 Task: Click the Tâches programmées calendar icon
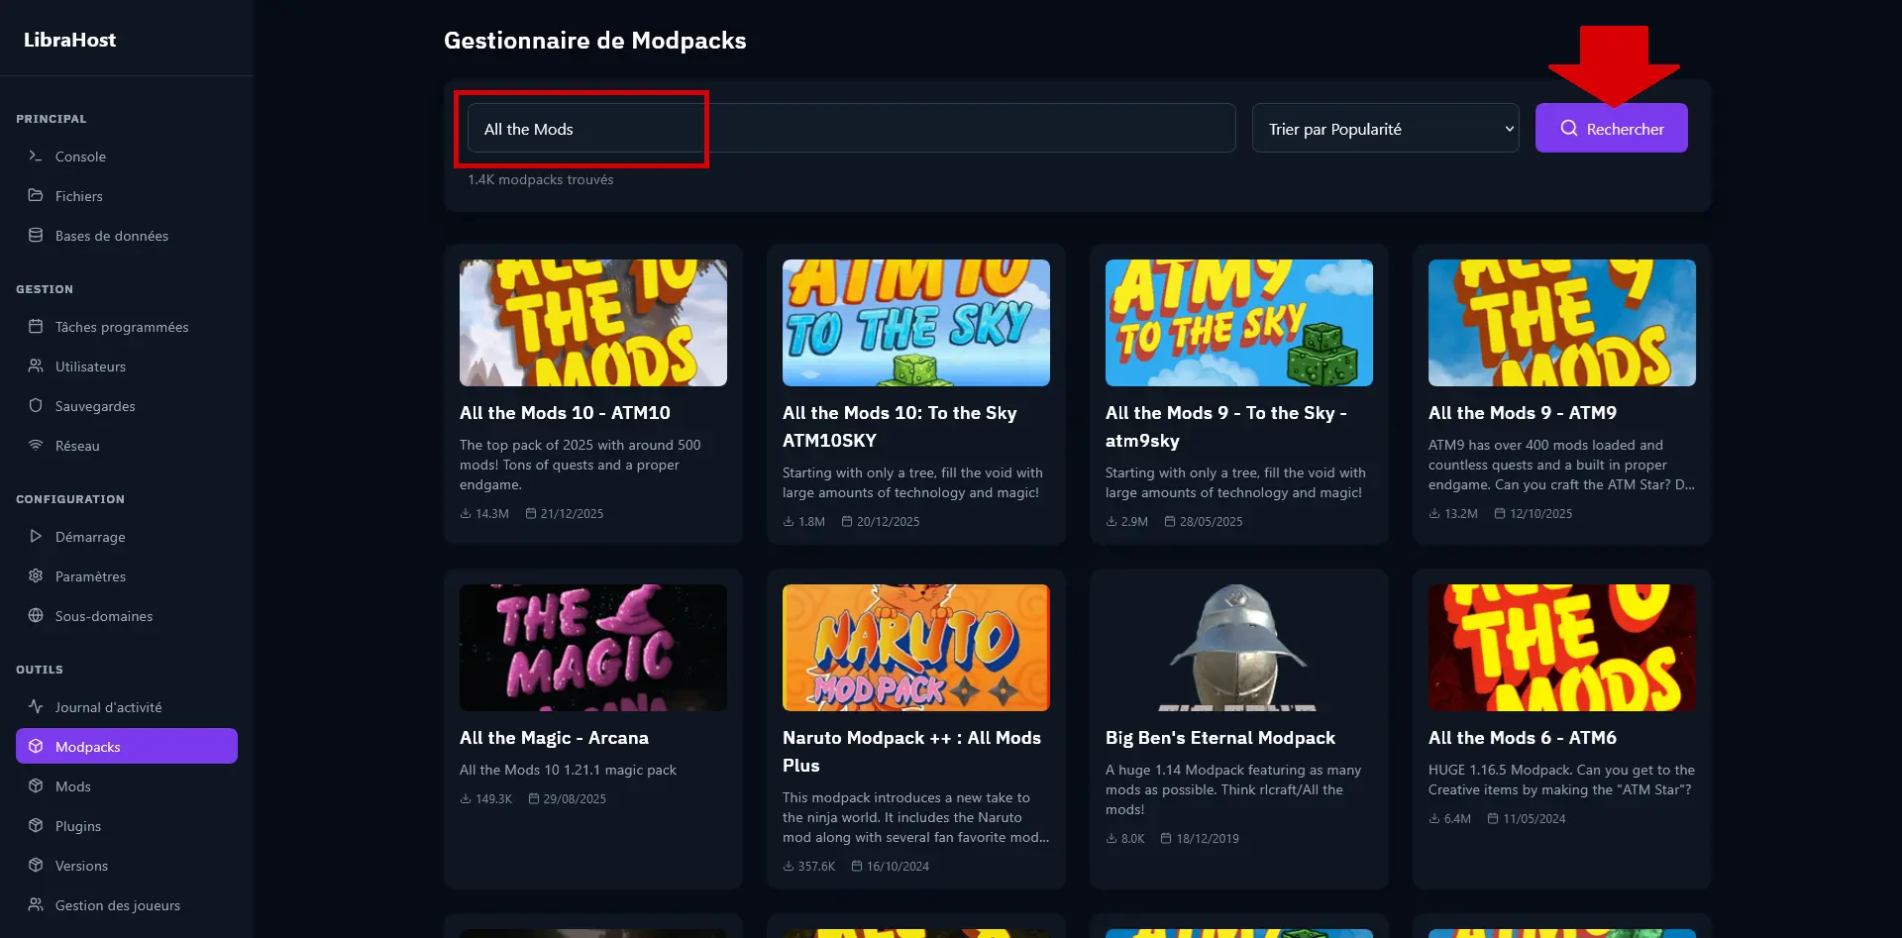[x=36, y=326]
